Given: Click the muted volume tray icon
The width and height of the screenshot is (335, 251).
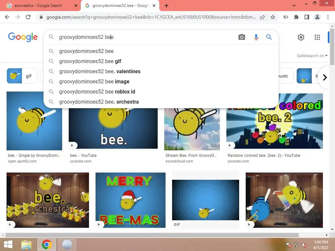Looking at the screenshot, I should 304,245.
